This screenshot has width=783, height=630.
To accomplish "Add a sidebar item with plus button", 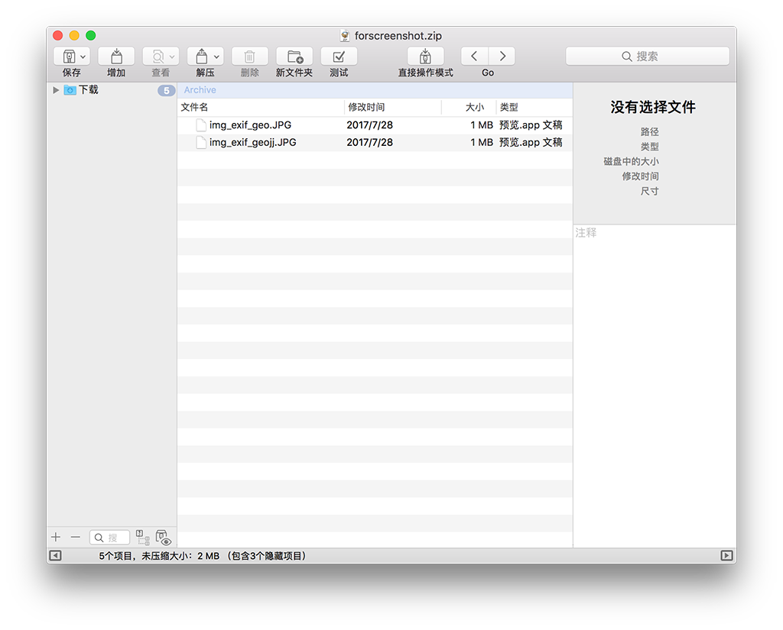I will [56, 538].
